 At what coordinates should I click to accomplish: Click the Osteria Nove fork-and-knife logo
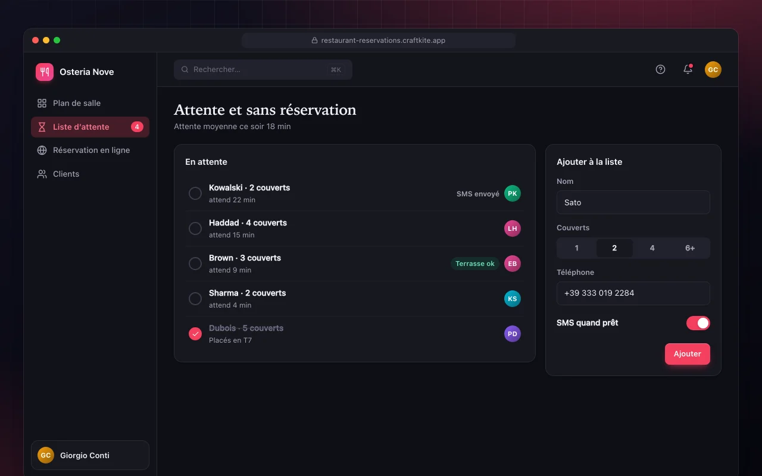(x=45, y=72)
